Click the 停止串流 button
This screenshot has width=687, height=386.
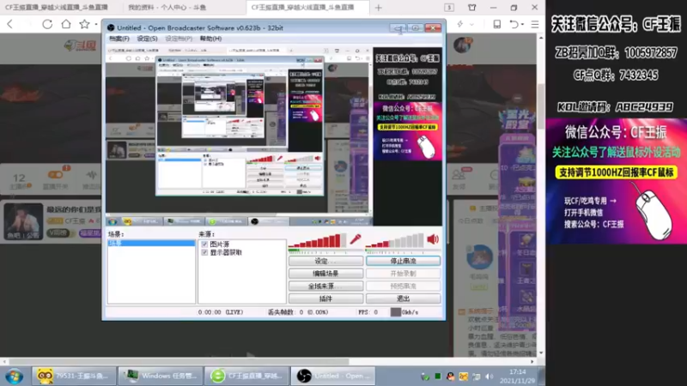pos(403,261)
